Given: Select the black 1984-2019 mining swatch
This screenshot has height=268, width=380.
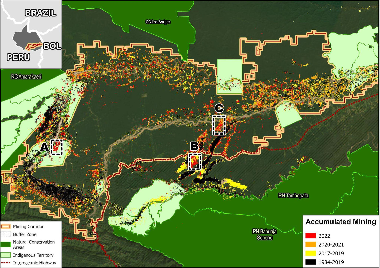Looking at the screenshot, I should (311, 262).
